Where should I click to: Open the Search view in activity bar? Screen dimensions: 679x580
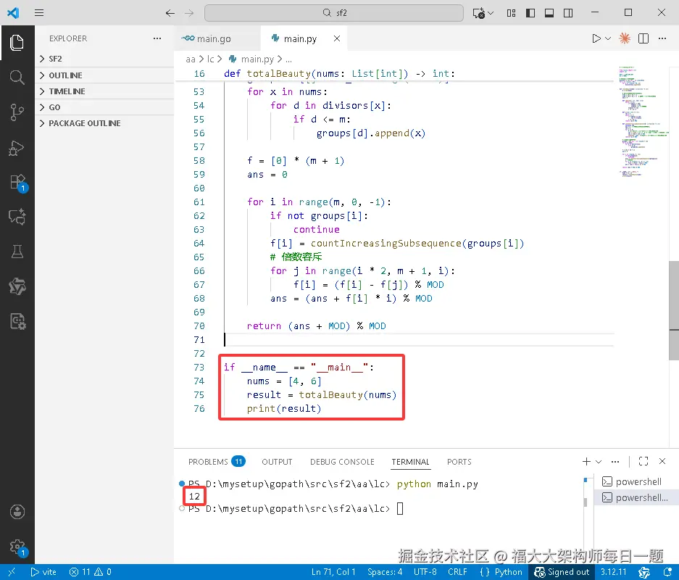pos(17,78)
